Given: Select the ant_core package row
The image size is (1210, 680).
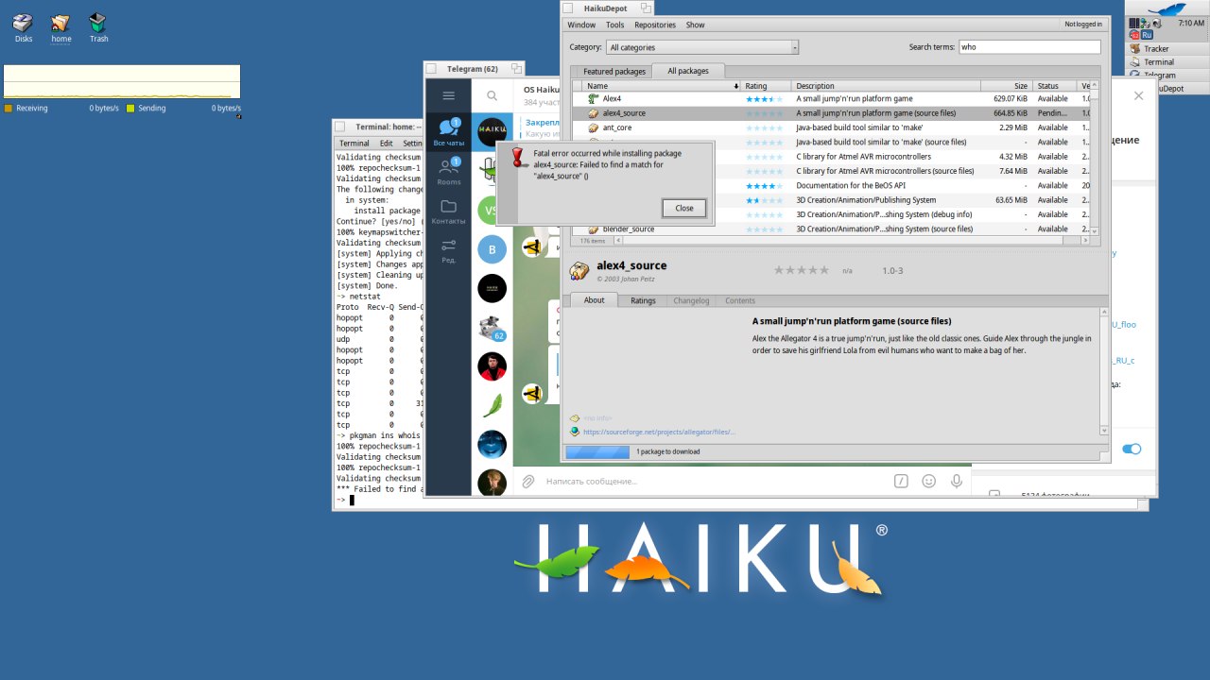Looking at the screenshot, I should (832, 127).
